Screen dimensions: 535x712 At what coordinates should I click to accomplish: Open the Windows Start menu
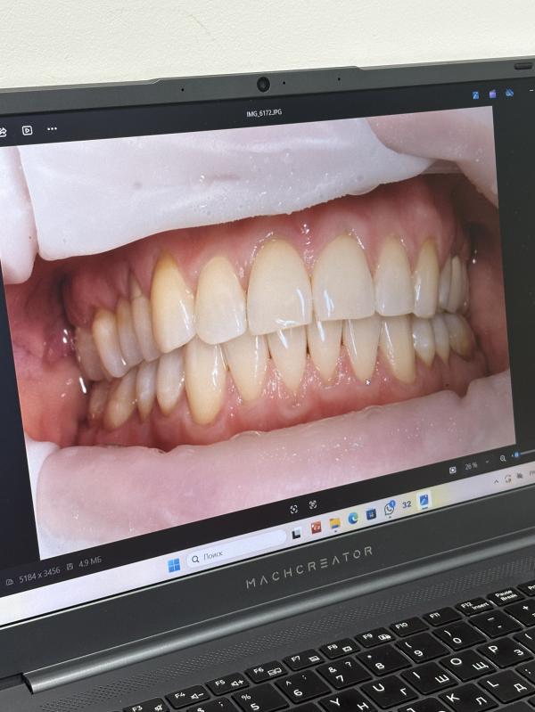pyautogui.click(x=174, y=564)
